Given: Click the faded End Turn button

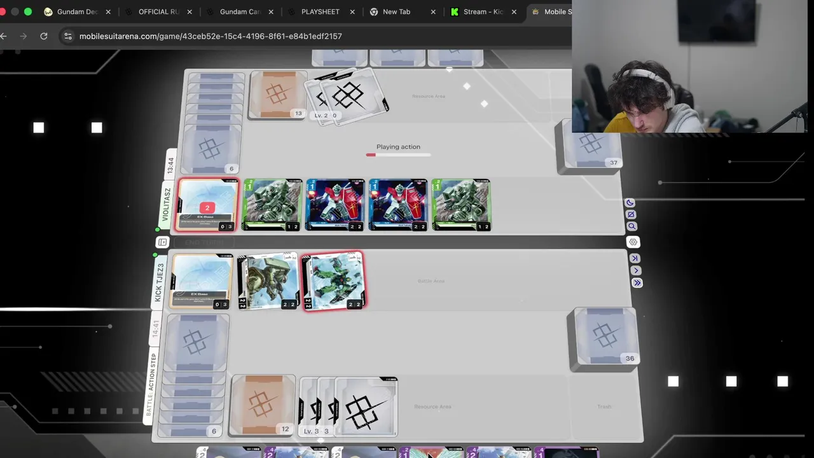Looking at the screenshot, I should click(203, 242).
